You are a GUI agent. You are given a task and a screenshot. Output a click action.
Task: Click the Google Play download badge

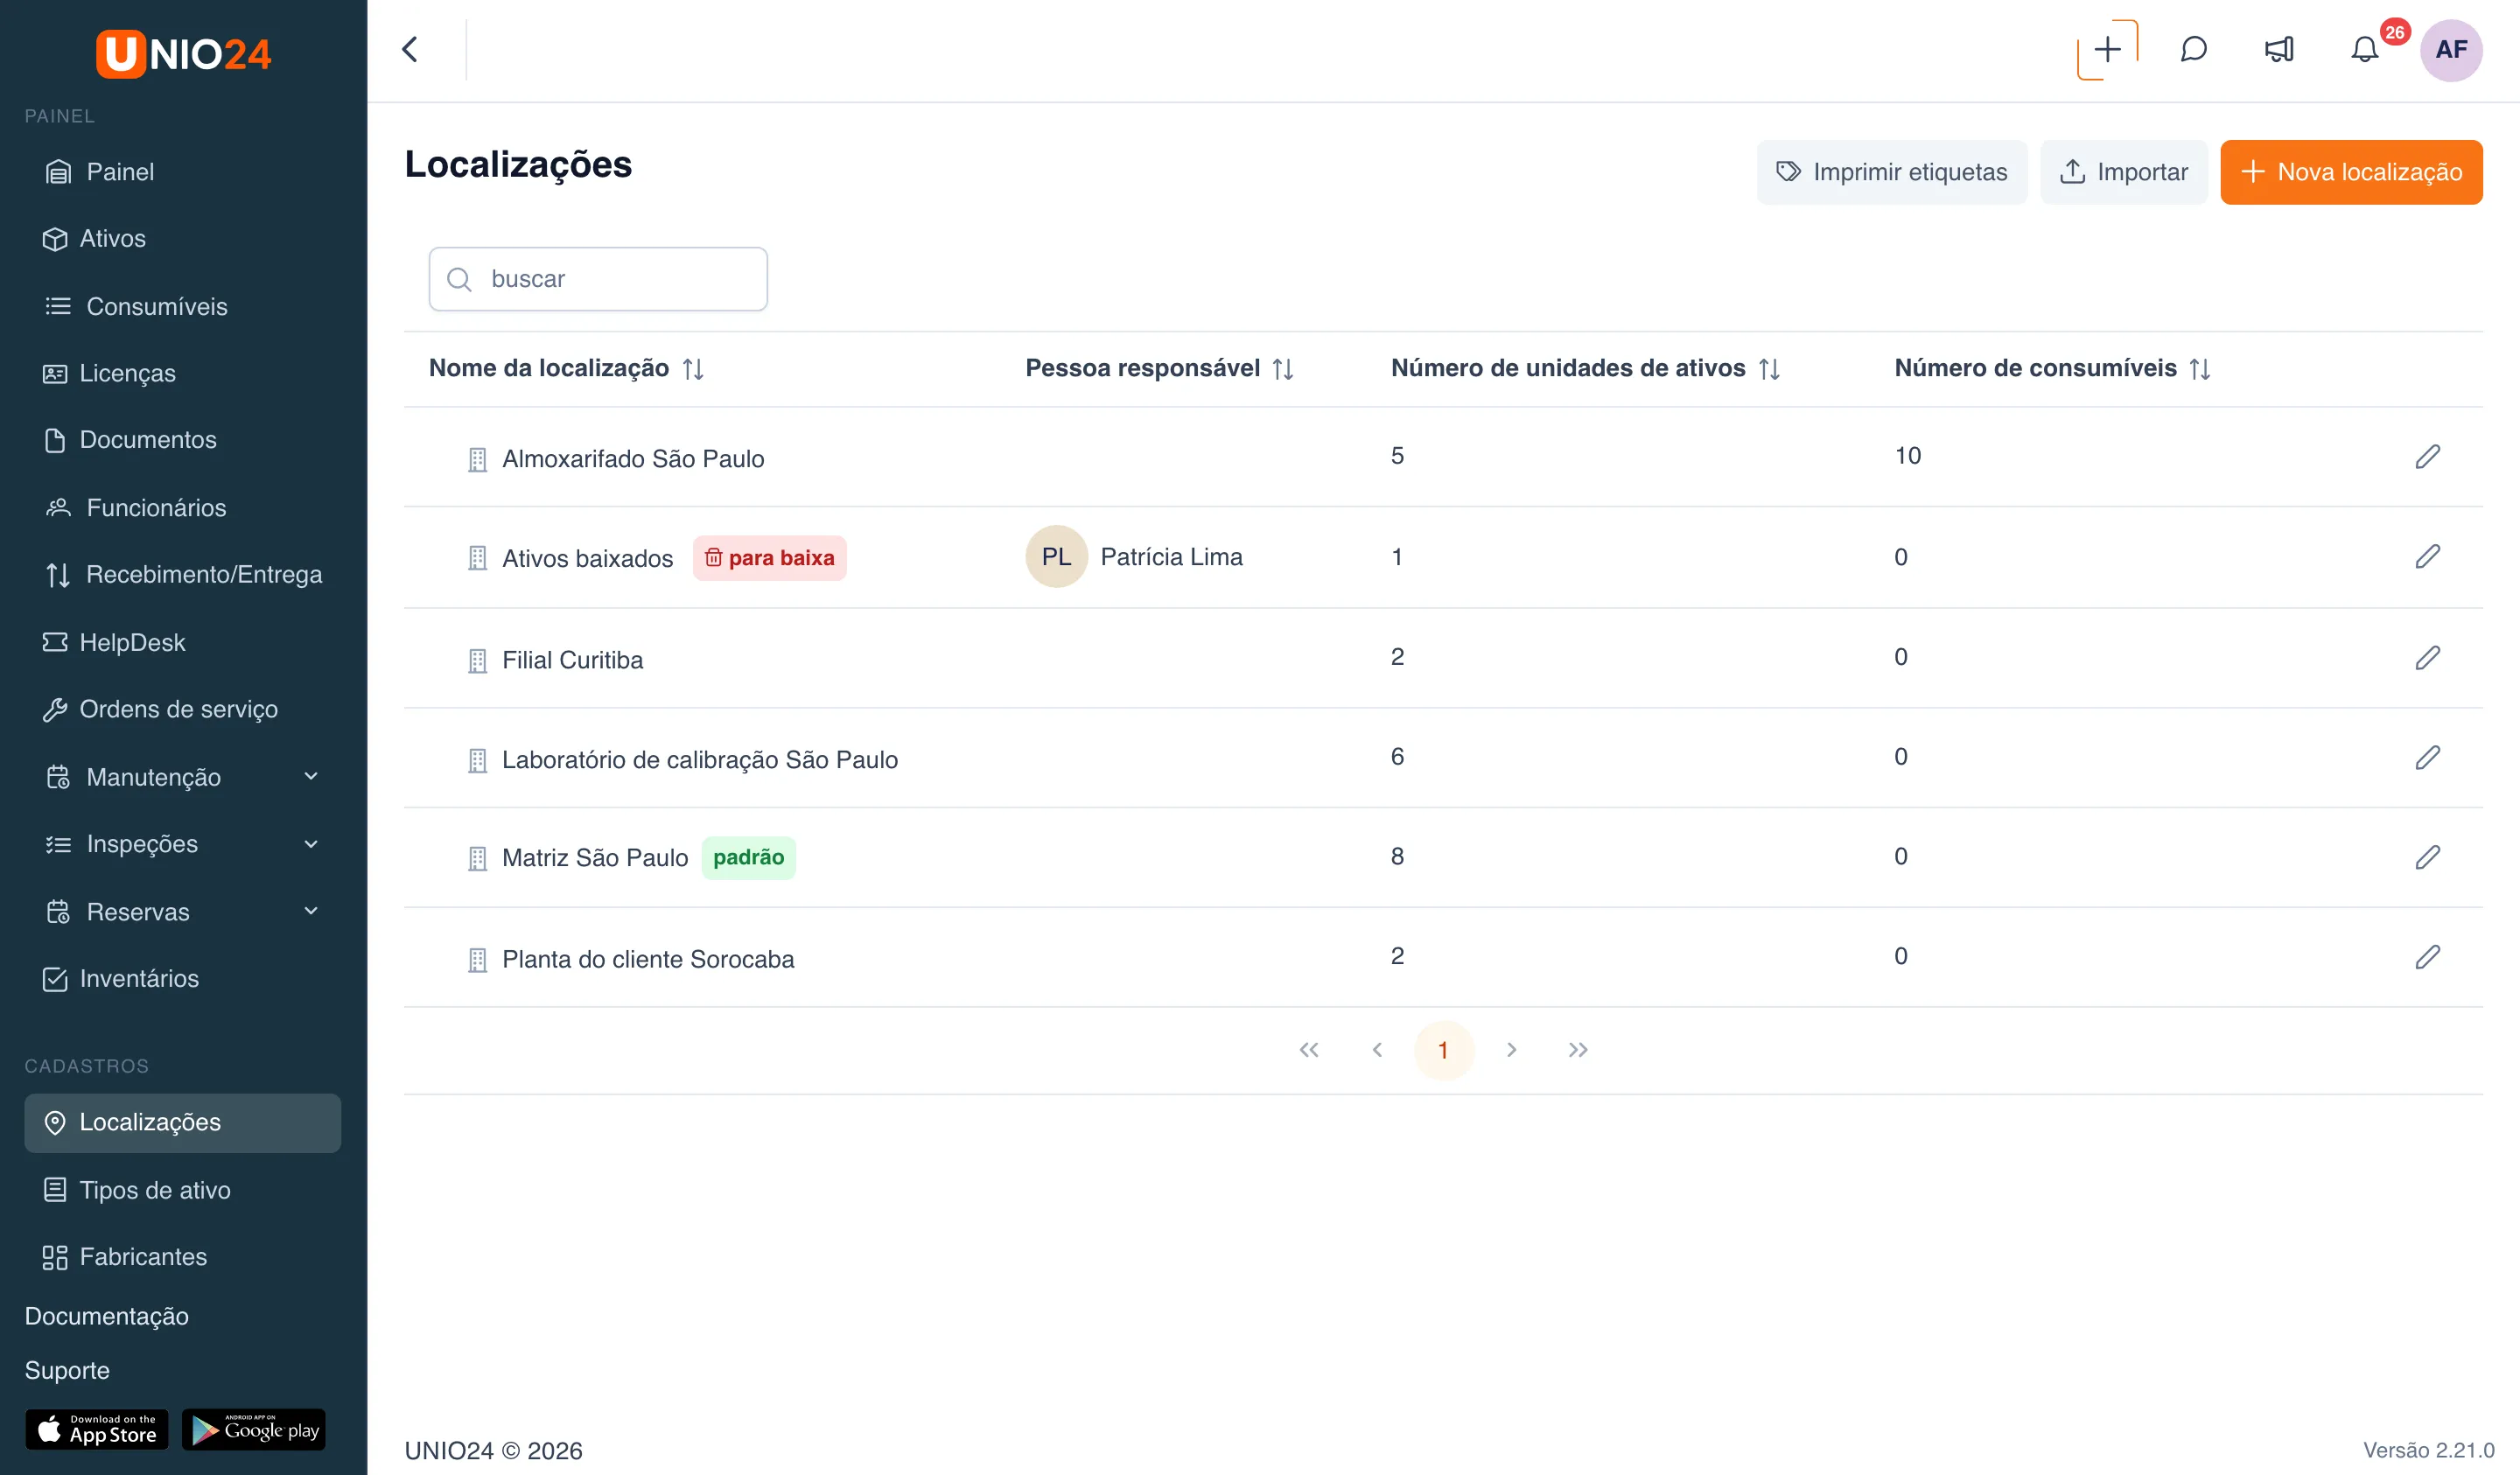[254, 1429]
